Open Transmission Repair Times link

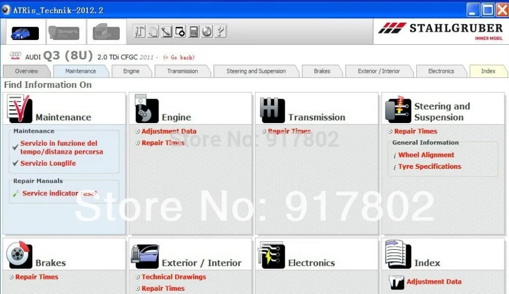pos(289,131)
